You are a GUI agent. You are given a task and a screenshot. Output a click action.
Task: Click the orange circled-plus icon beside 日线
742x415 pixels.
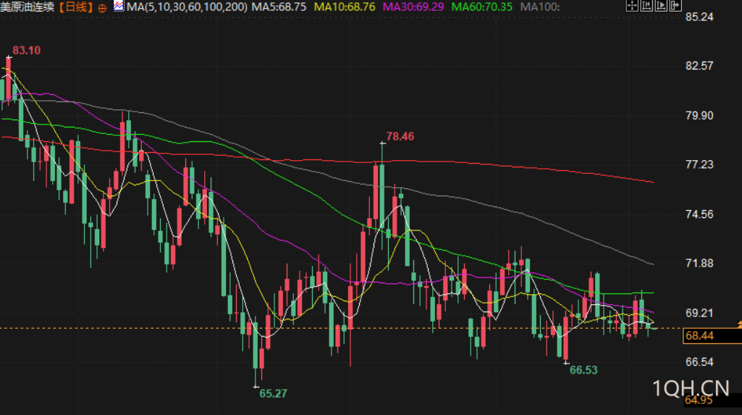coord(102,8)
